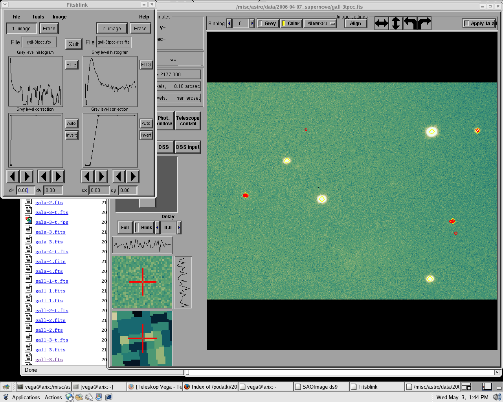Click Erase next to 2. image
Viewport: 503px width, 402px height.
pyautogui.click(x=140, y=29)
